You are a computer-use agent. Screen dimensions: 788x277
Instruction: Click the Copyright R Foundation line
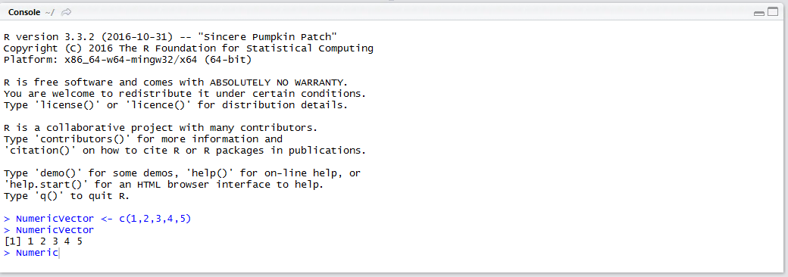click(189, 48)
